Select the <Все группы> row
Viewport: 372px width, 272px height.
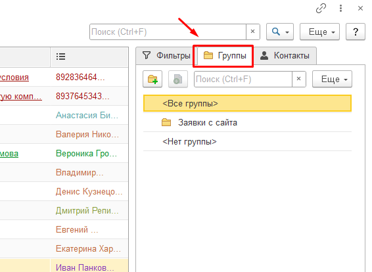coord(247,103)
